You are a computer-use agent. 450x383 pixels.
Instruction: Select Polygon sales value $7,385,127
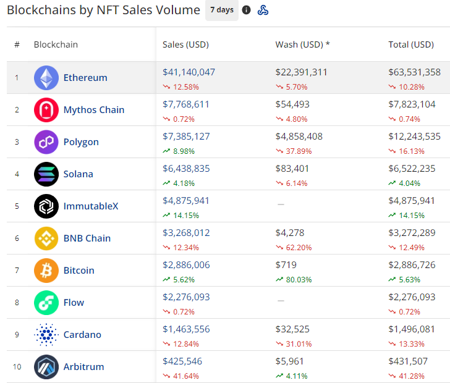[x=186, y=137]
